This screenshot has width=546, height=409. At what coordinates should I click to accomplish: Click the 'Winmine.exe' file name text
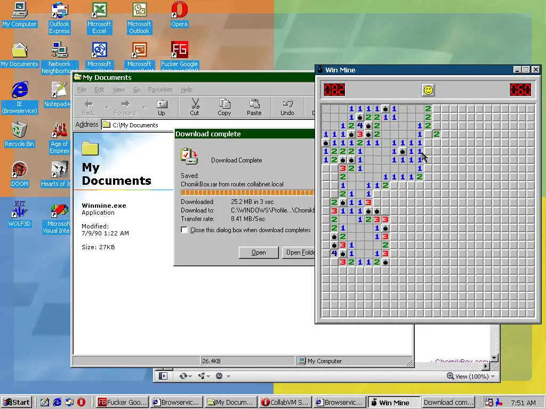tap(104, 206)
